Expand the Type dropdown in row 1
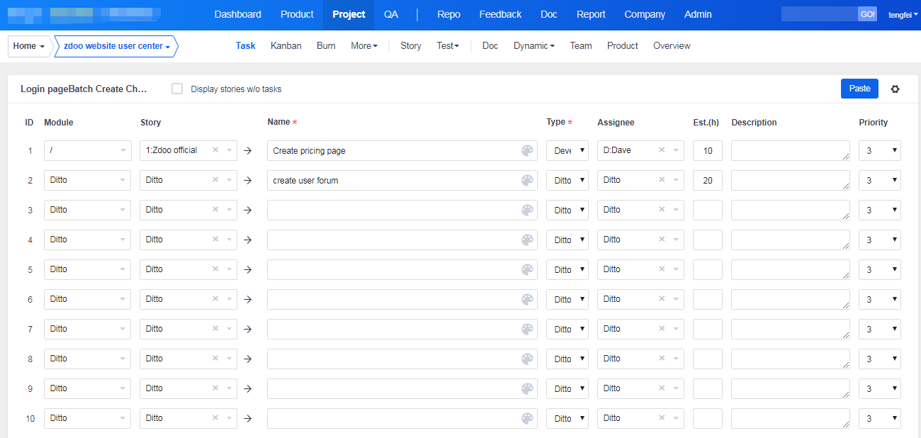 click(x=567, y=150)
